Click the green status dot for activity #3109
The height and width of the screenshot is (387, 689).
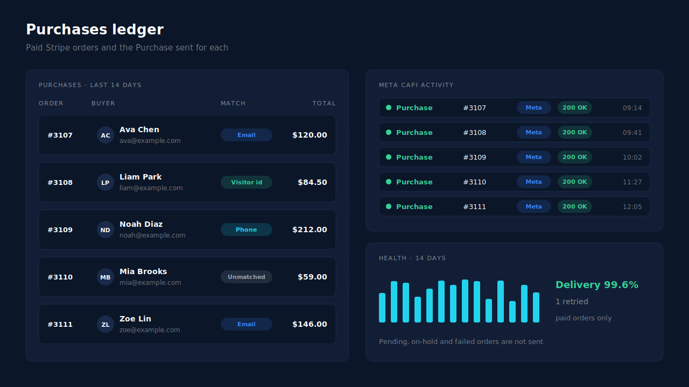[389, 157]
